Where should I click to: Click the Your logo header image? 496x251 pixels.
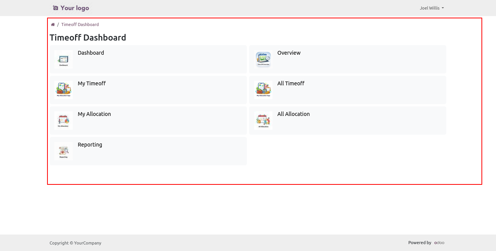tap(71, 8)
